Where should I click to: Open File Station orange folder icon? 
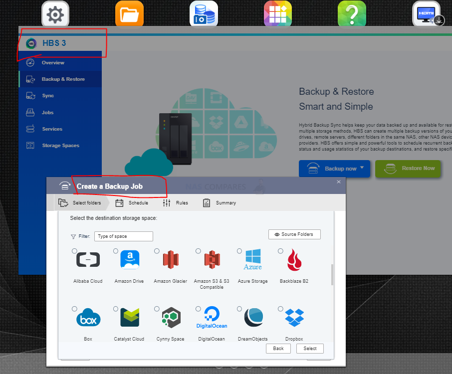pyautogui.click(x=129, y=14)
